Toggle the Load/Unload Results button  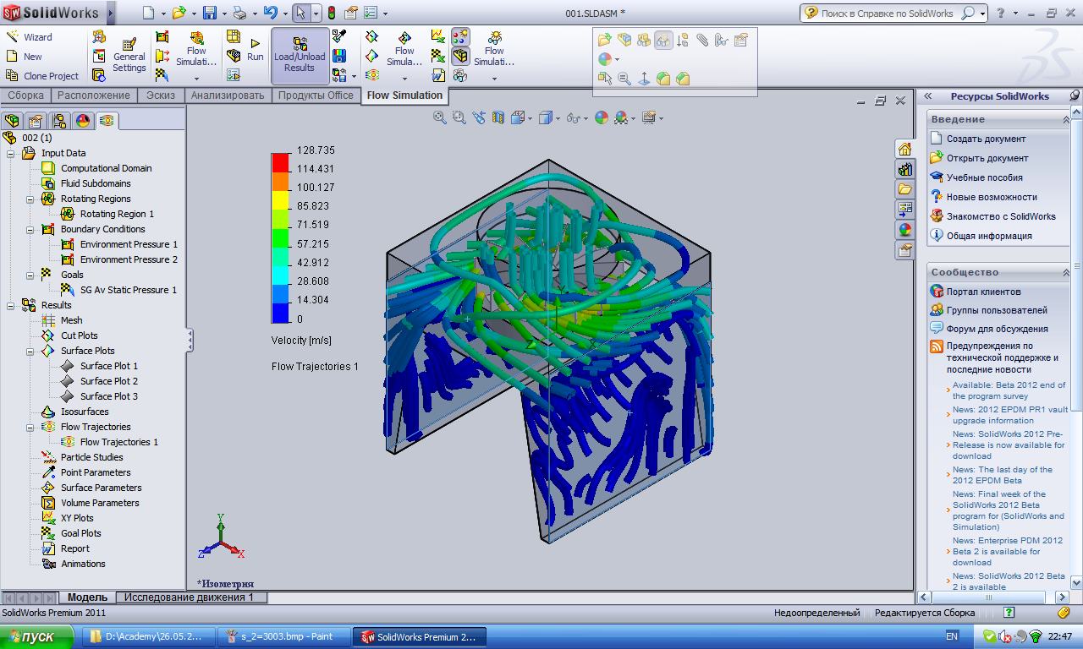[x=300, y=56]
